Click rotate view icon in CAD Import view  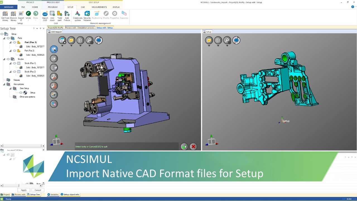point(98,40)
